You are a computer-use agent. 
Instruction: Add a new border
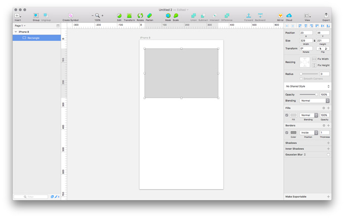pos(328,125)
